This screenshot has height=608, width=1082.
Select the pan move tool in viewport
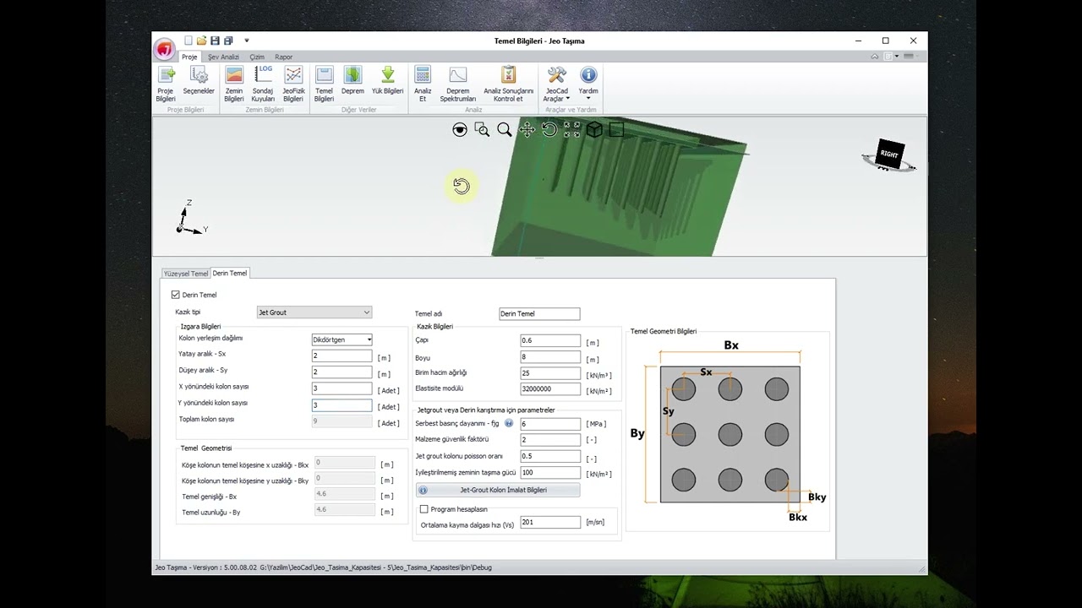coord(527,129)
